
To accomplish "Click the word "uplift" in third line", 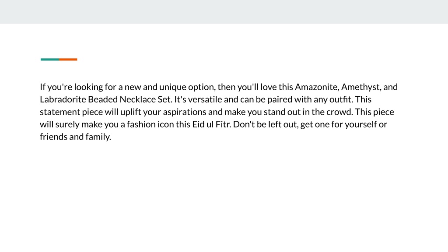I will coord(130,112).
